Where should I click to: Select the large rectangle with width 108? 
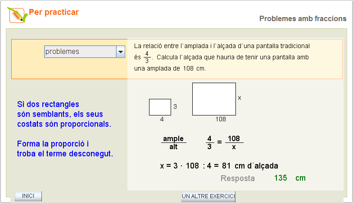tap(214, 99)
